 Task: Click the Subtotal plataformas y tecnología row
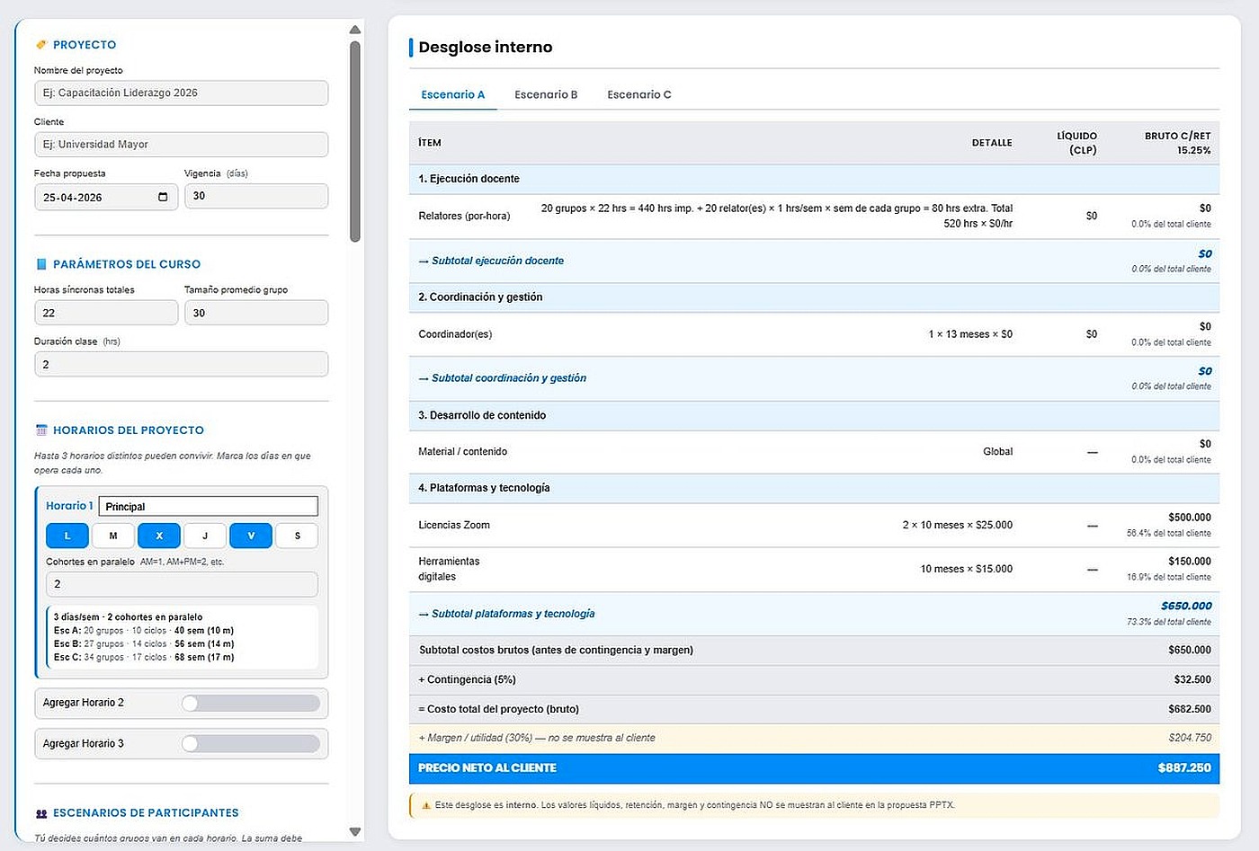pyautogui.click(x=814, y=614)
